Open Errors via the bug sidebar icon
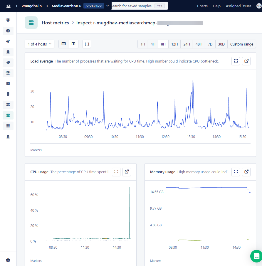 [x=8, y=52]
